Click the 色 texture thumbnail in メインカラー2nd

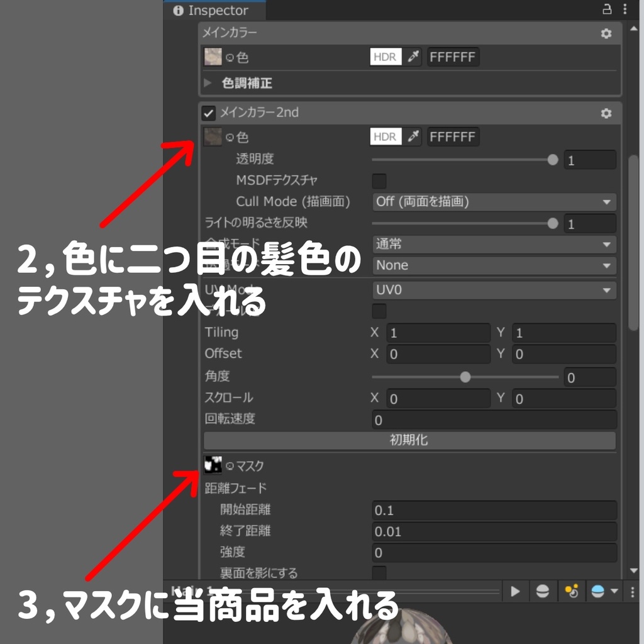(213, 136)
